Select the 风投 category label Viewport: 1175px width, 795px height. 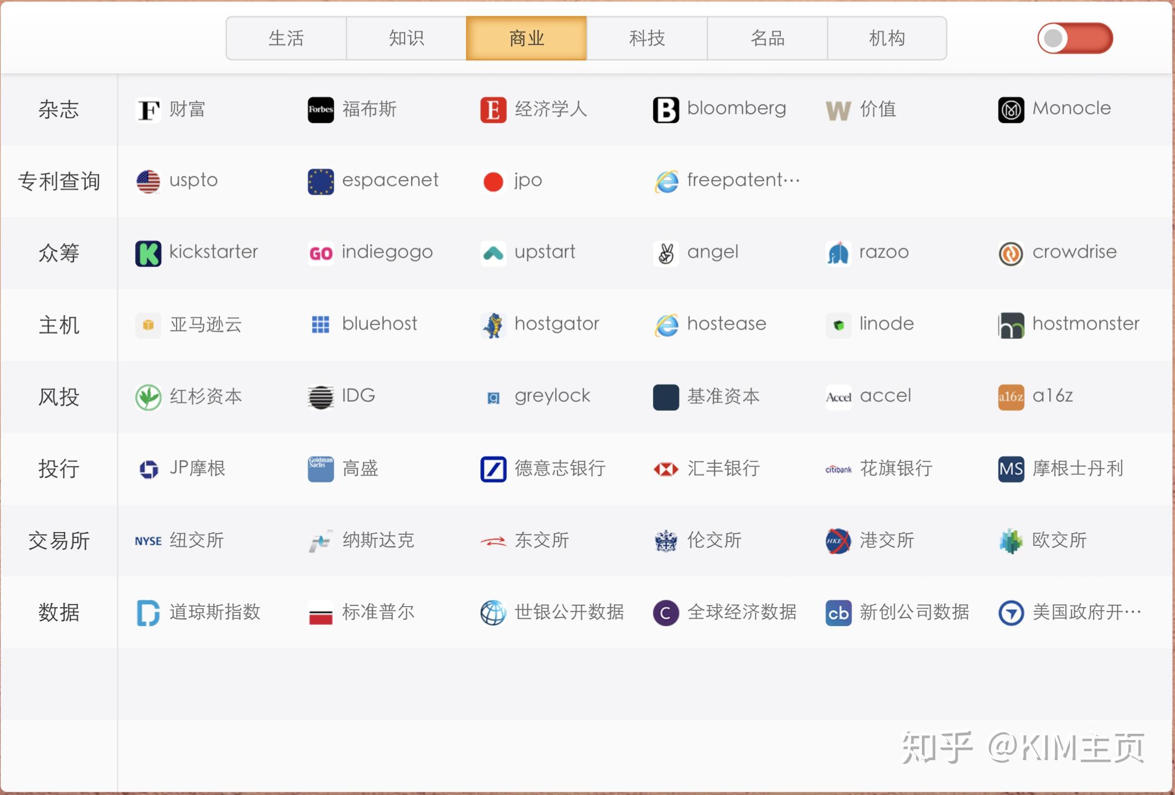point(59,397)
